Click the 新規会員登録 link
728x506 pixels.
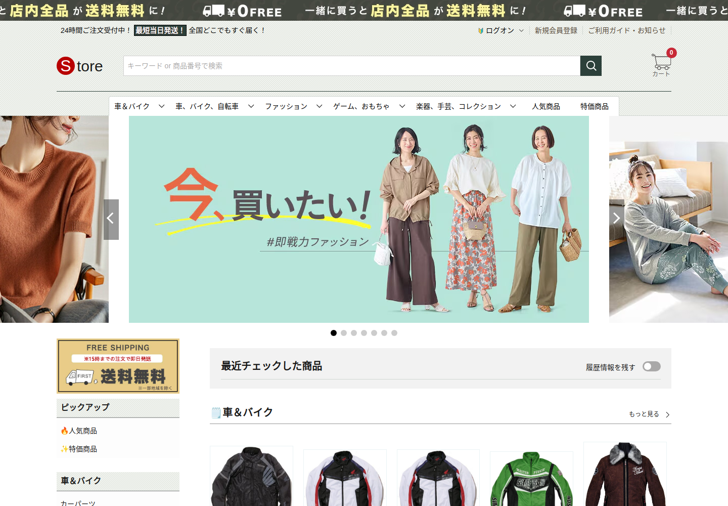[556, 30]
